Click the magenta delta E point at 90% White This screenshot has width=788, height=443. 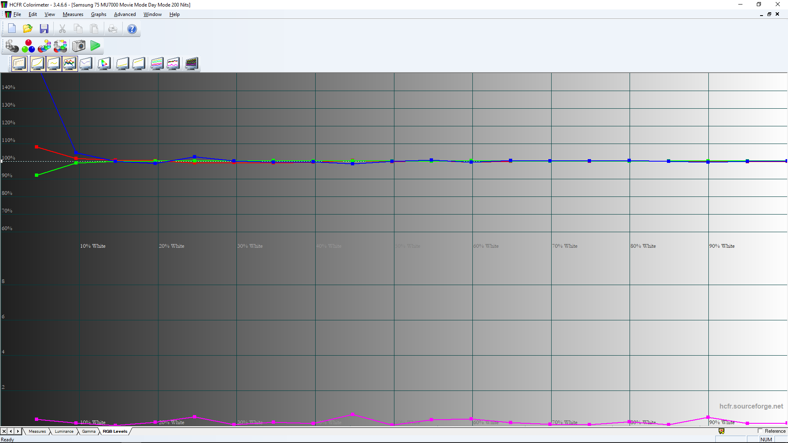click(x=708, y=417)
